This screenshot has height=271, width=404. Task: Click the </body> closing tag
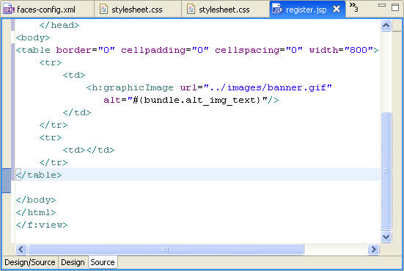(36, 200)
